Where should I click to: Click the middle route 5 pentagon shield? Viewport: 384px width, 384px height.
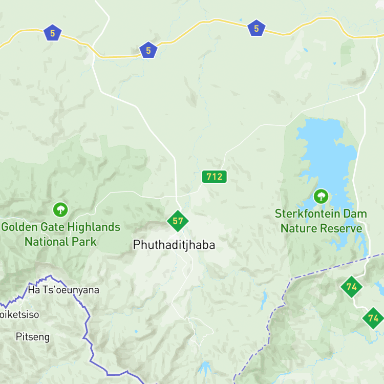[148, 50]
